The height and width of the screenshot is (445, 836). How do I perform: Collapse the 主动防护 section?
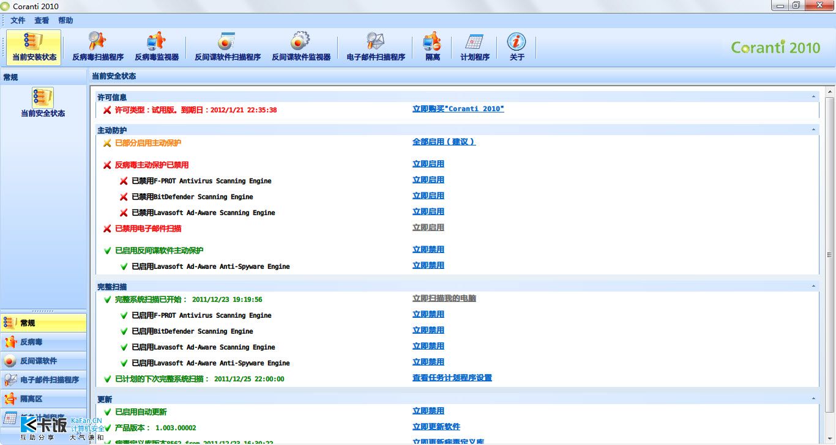click(813, 130)
